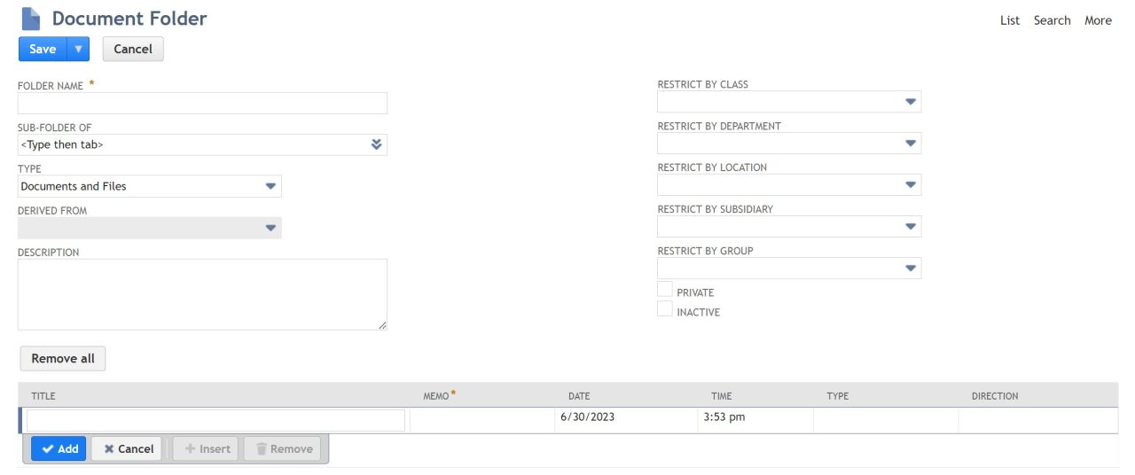Click the top Cancel button

(x=133, y=49)
